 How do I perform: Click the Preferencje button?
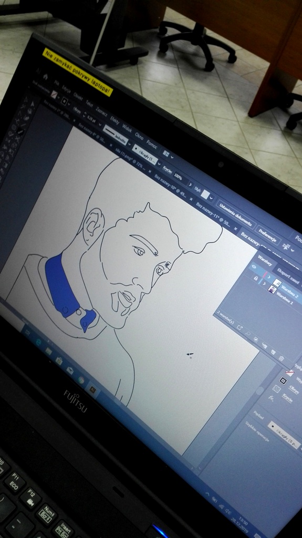(267, 235)
